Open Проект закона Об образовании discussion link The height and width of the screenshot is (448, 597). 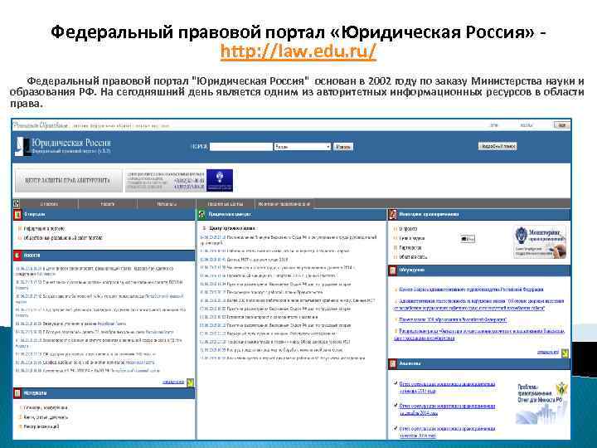(x=453, y=319)
